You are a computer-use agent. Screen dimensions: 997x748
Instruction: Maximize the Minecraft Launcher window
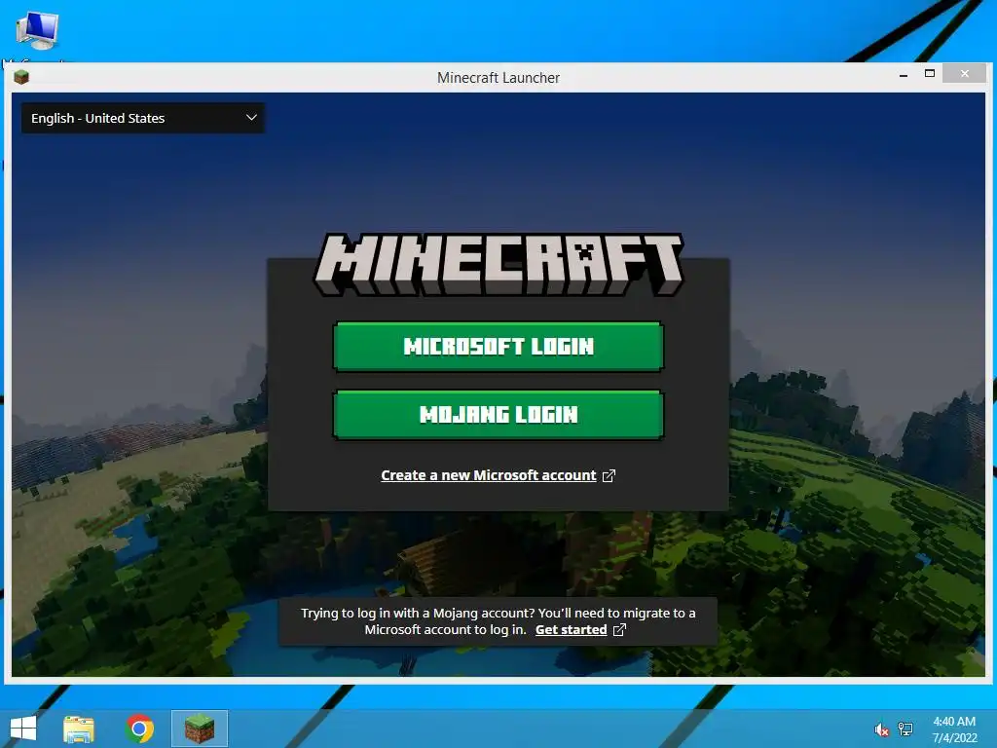pyautogui.click(x=930, y=74)
